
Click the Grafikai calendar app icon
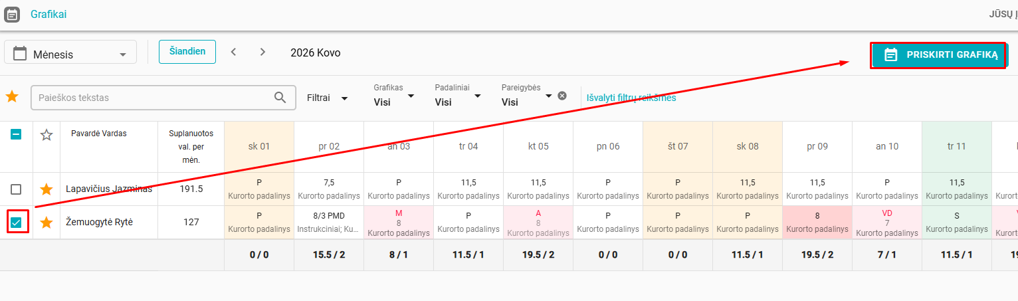pyautogui.click(x=12, y=14)
